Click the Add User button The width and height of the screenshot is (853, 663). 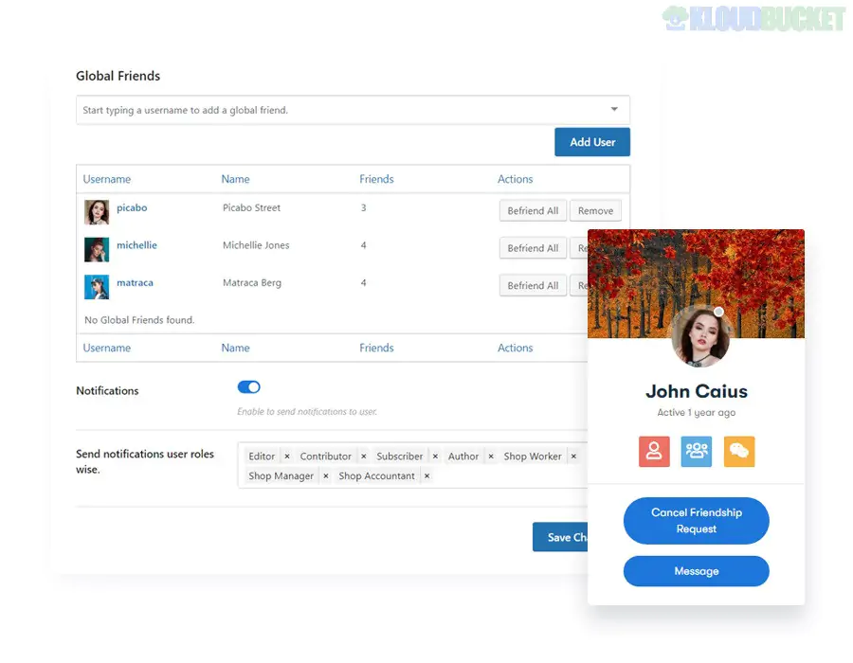point(591,141)
